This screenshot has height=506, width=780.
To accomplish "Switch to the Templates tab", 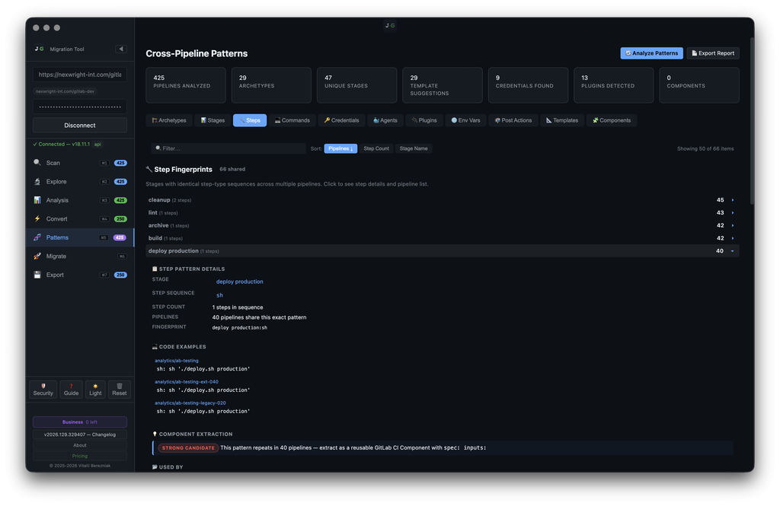I will (562, 120).
